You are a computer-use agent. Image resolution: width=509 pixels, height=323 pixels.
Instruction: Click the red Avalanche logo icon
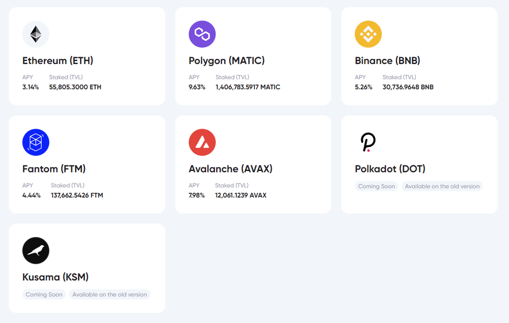click(202, 142)
